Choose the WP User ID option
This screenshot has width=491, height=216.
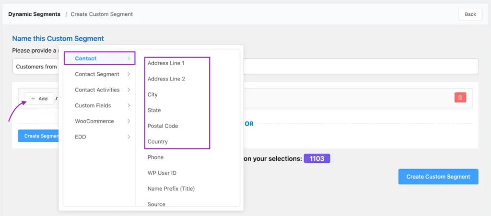click(x=162, y=173)
